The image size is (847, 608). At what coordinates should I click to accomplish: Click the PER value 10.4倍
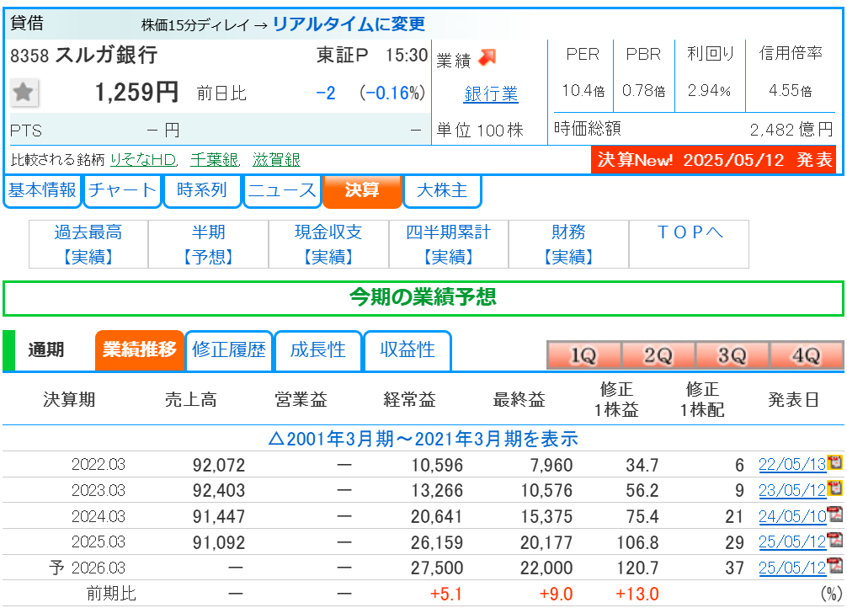click(583, 90)
